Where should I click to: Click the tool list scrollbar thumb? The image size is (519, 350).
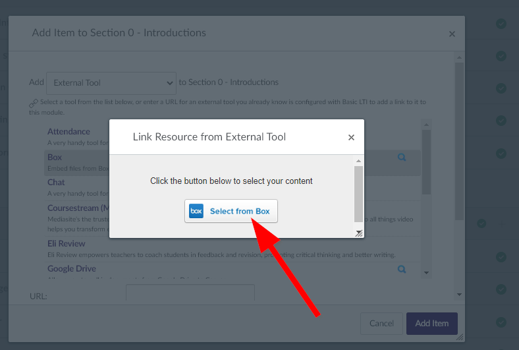tap(426, 162)
